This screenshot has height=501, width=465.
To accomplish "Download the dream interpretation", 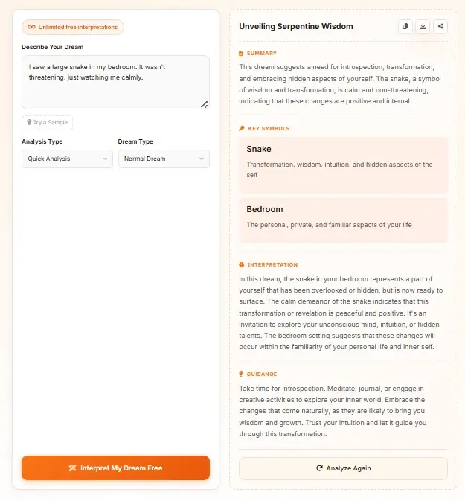I will 423,26.
